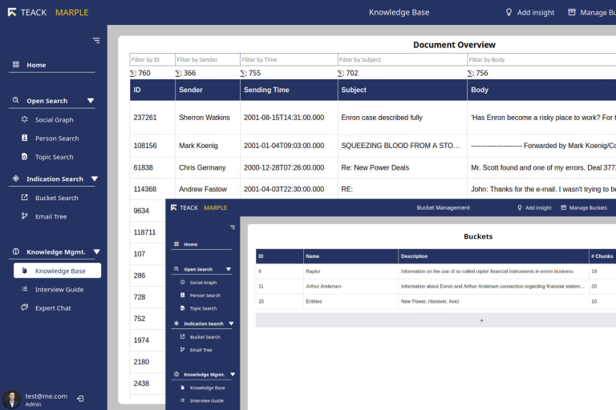Click the Expert Chat bubble icon
Image resolution: width=616 pixels, height=410 pixels.
point(24,307)
